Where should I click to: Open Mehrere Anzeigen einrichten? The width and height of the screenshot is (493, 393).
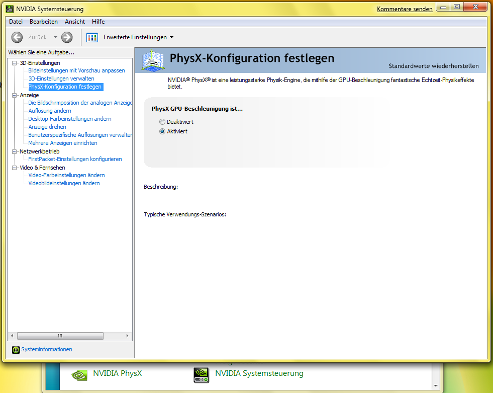63,143
